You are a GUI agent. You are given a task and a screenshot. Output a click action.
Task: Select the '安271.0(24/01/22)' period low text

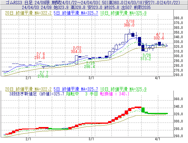click(162, 2)
